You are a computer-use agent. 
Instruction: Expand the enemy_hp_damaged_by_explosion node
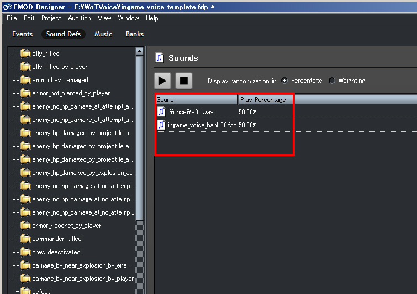(x=14, y=173)
